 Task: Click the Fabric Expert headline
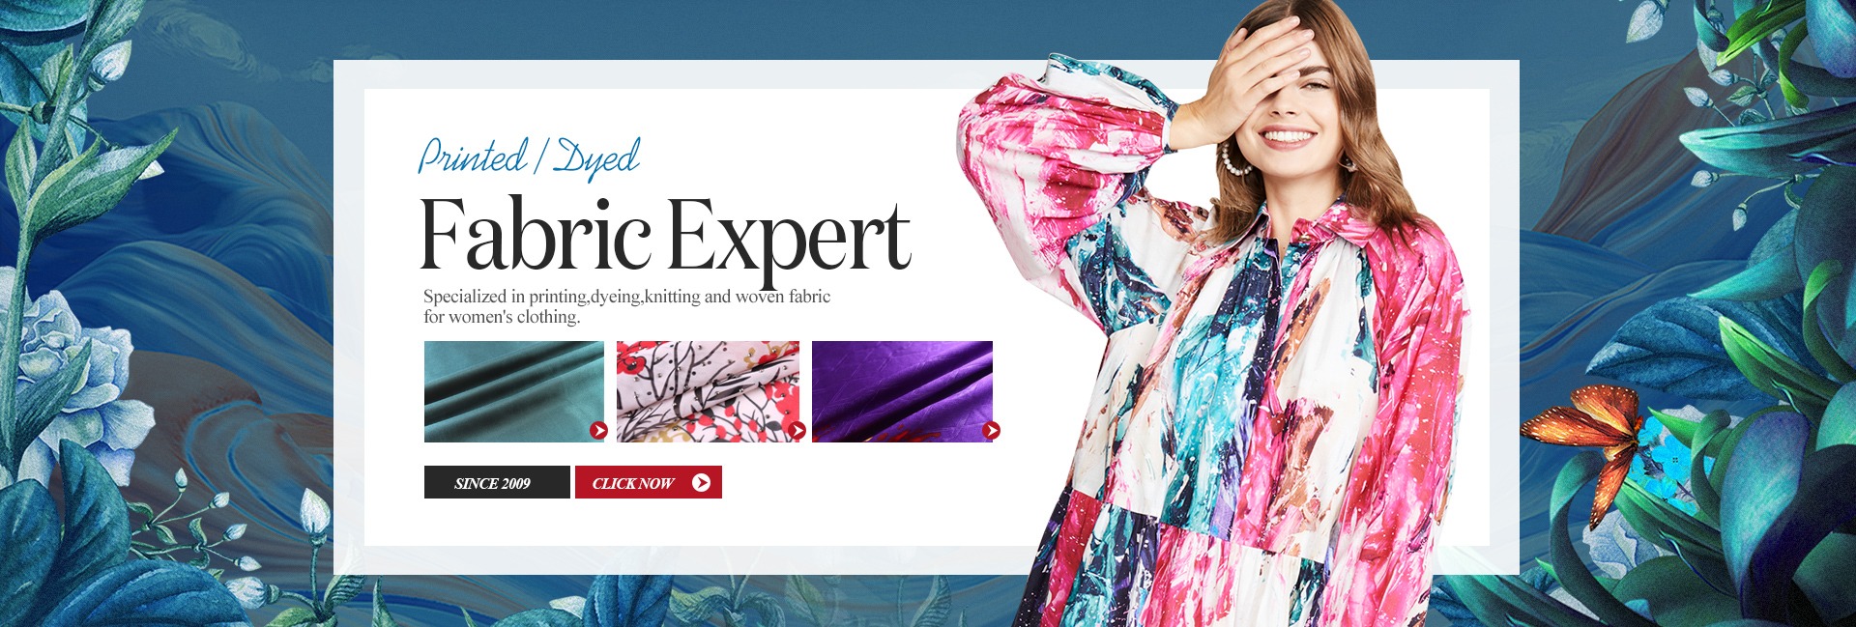(665, 236)
